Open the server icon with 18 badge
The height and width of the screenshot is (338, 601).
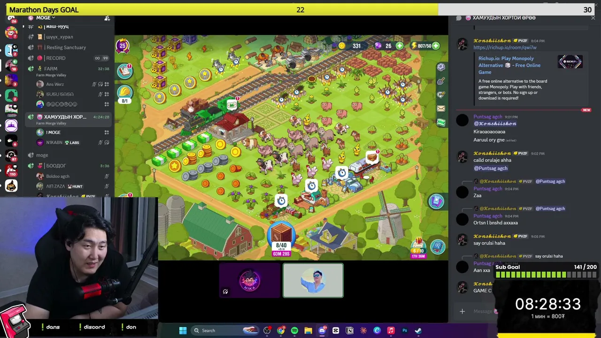pos(11,65)
